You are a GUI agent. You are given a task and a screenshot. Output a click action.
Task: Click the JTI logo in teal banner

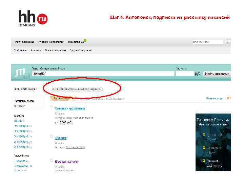click(20, 73)
